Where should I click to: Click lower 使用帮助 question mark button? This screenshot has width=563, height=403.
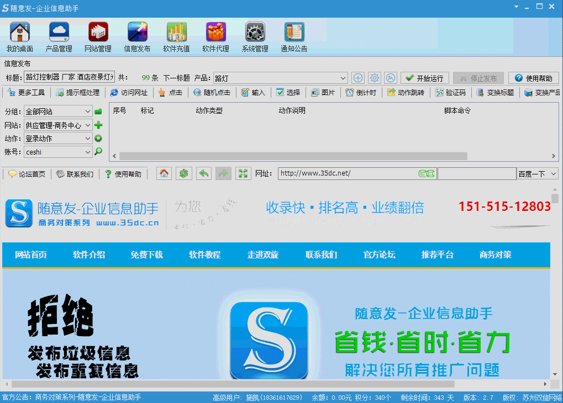click(123, 174)
